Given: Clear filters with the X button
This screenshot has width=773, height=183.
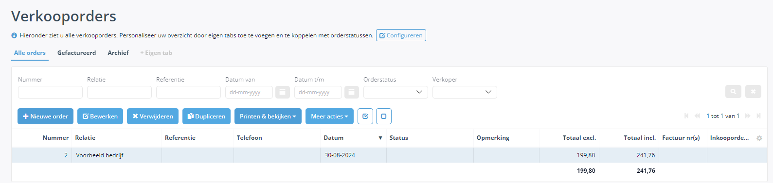Looking at the screenshot, I should [753, 92].
